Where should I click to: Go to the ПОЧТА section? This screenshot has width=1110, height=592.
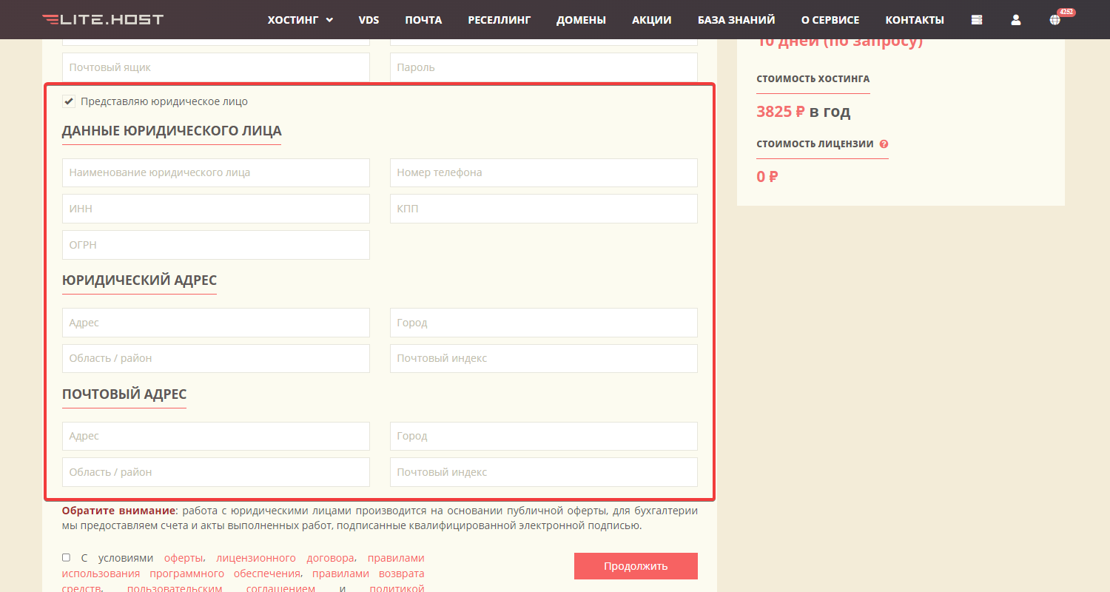[423, 20]
